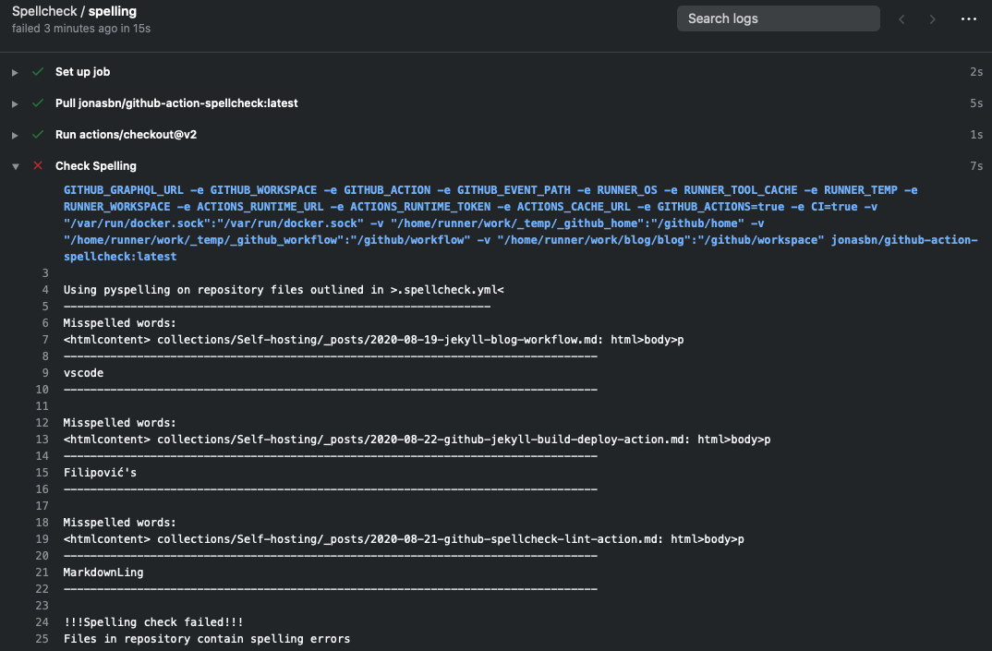Click the left arrow navigation icon
The width and height of the screenshot is (992, 651).
coord(901,18)
